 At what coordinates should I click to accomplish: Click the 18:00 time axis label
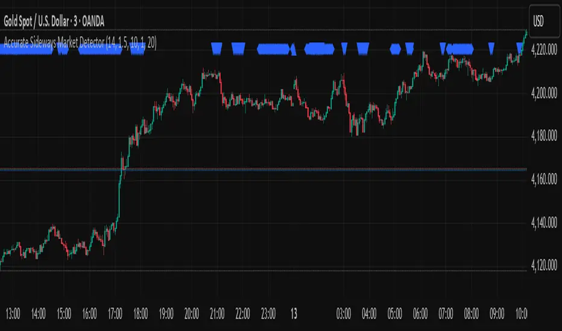click(x=140, y=314)
